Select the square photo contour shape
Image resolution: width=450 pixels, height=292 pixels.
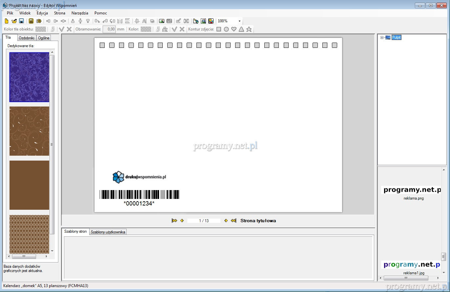219,29
